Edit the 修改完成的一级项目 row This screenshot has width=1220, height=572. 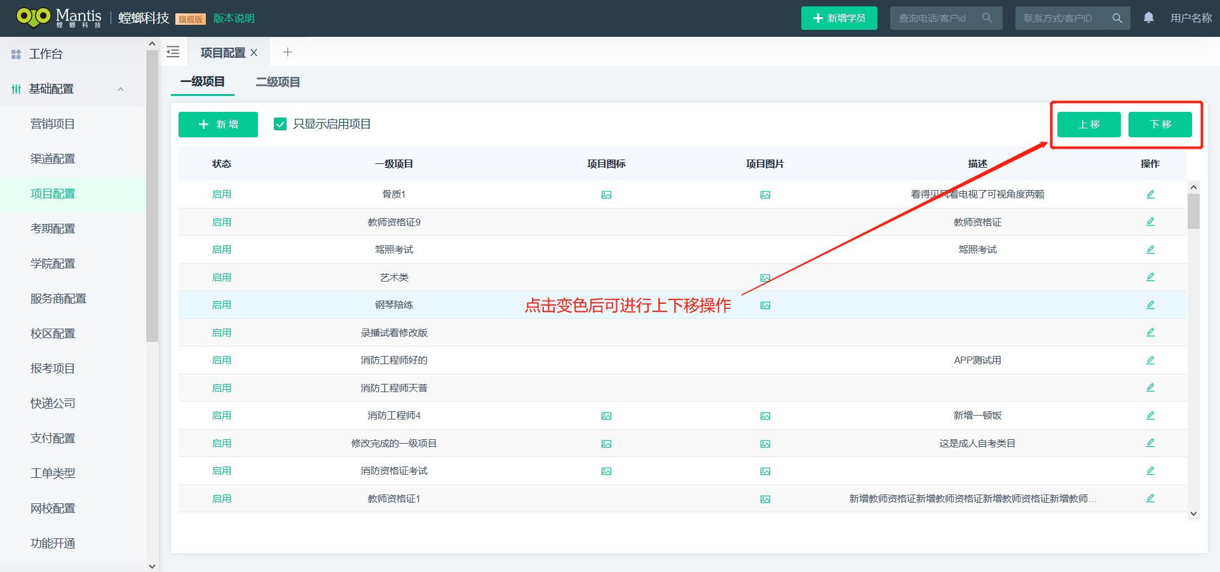click(1150, 443)
